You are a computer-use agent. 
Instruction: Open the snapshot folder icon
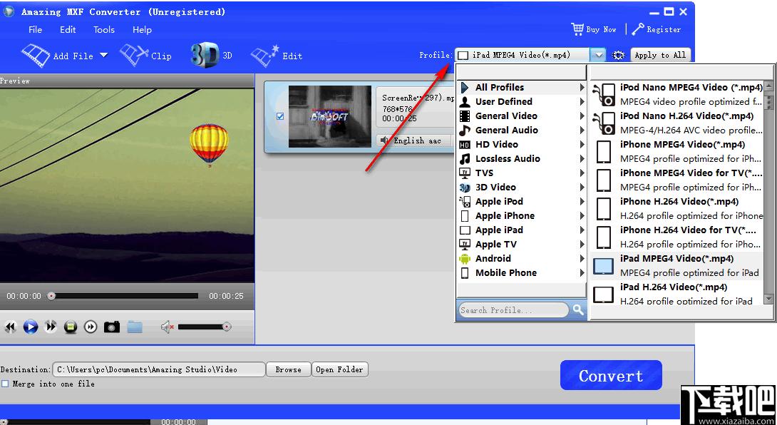135,327
